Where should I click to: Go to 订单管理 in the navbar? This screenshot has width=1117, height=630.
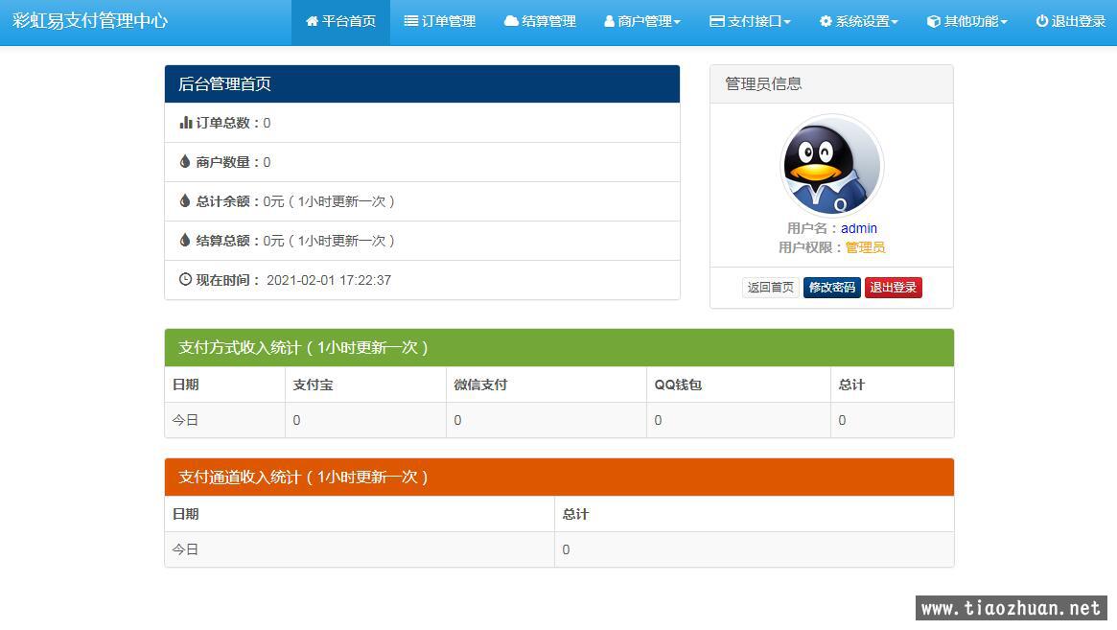pos(439,23)
